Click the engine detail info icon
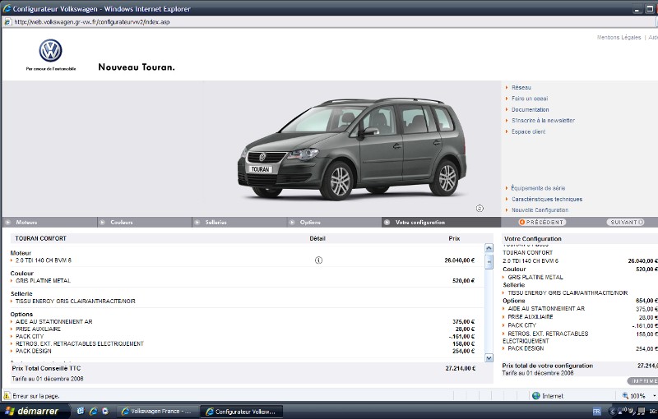 point(318,260)
